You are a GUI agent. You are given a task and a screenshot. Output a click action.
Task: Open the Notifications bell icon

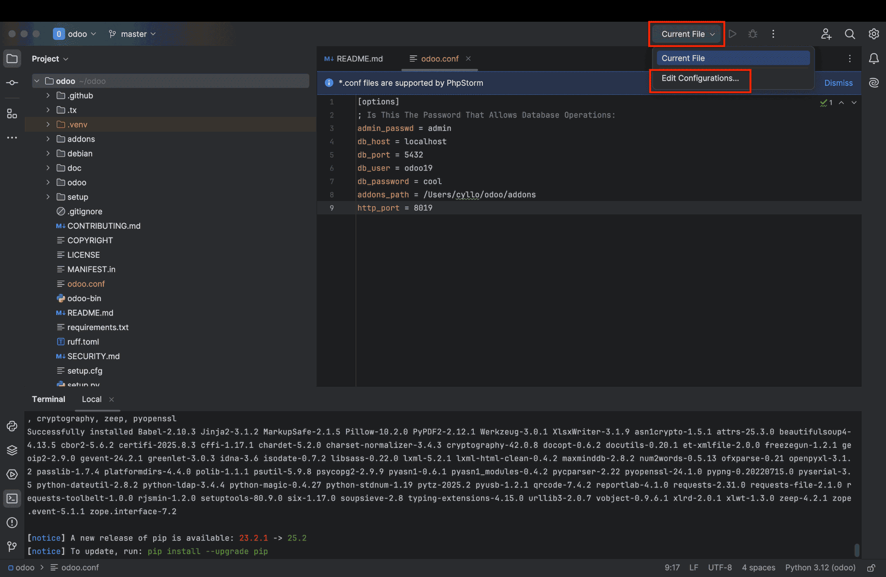(x=874, y=59)
